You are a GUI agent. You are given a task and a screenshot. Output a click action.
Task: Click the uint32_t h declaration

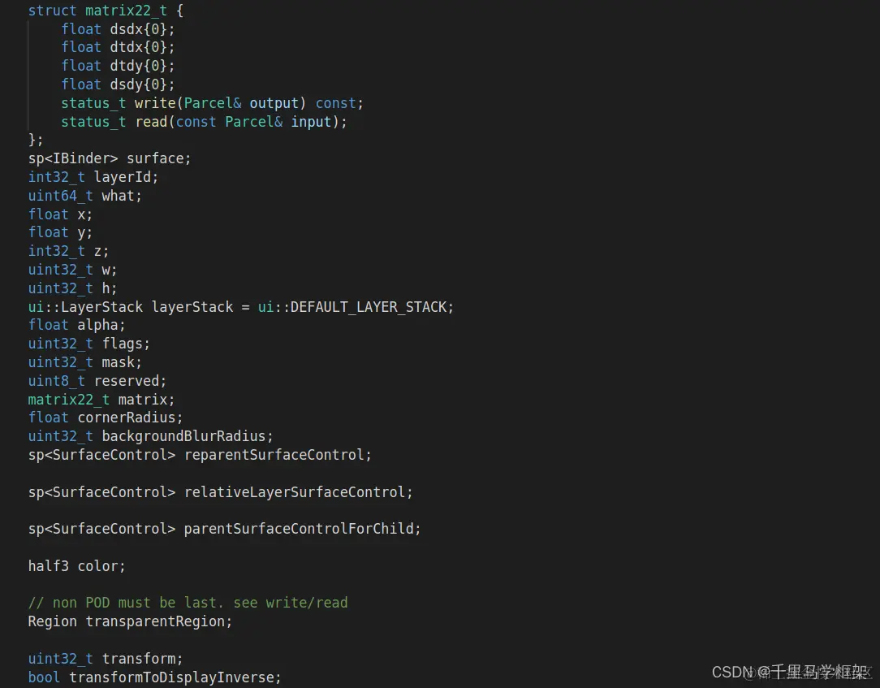pyautogui.click(x=72, y=288)
